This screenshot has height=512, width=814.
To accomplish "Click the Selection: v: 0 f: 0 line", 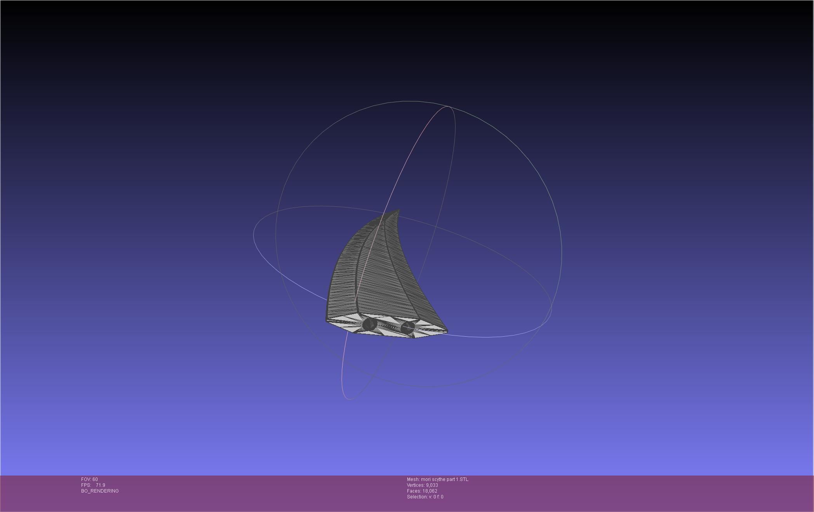I will pos(425,497).
